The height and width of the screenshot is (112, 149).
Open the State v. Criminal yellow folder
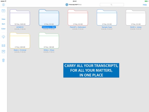click(x=20, y=41)
